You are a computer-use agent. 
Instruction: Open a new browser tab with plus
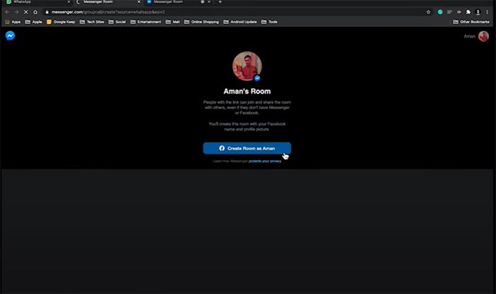pos(220,2)
